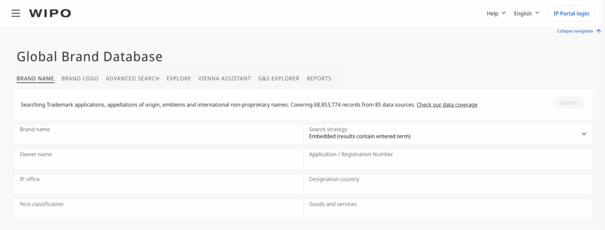Open the English language dropdown
Screen dimensions: 605x230
(x=526, y=14)
